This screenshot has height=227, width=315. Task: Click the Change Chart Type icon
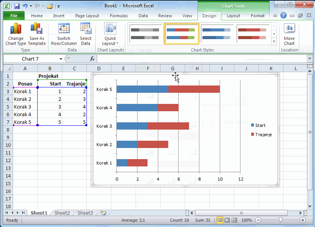pos(16,29)
